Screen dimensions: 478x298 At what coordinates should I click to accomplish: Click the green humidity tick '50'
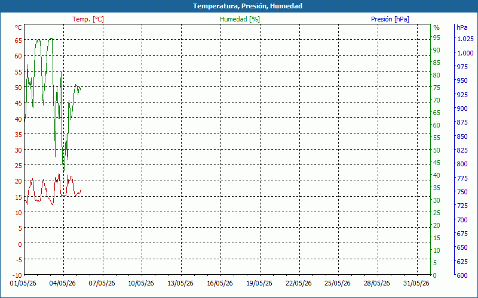click(x=437, y=150)
